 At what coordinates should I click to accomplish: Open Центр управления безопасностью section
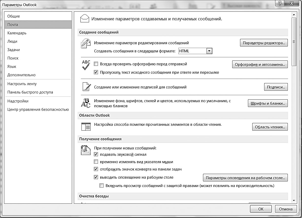(38, 110)
